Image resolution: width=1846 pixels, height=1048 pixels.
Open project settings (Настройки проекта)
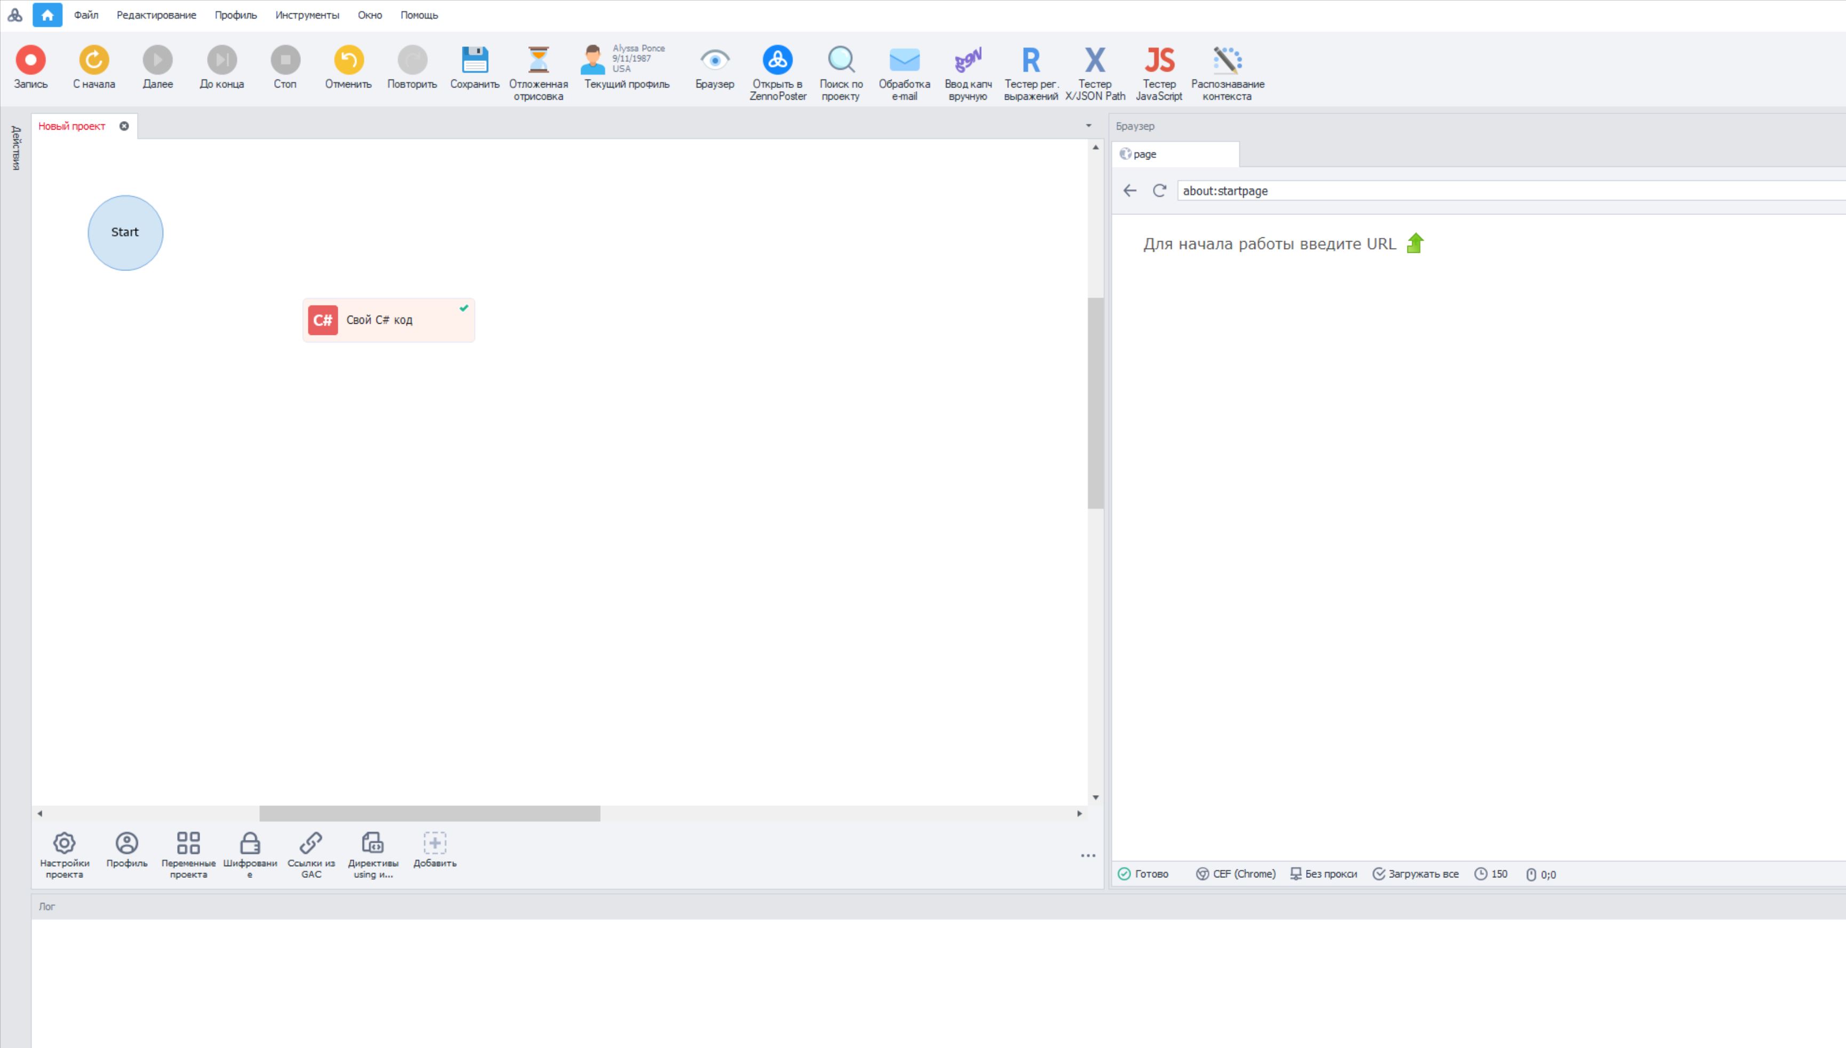pyautogui.click(x=64, y=844)
